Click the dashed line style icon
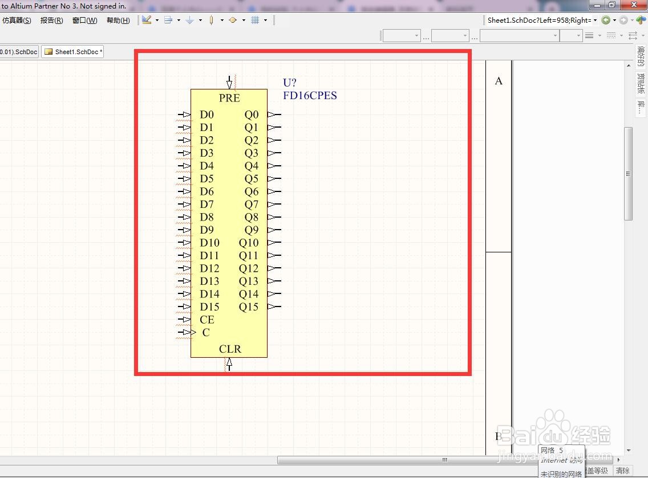The image size is (648, 478). coord(611,35)
